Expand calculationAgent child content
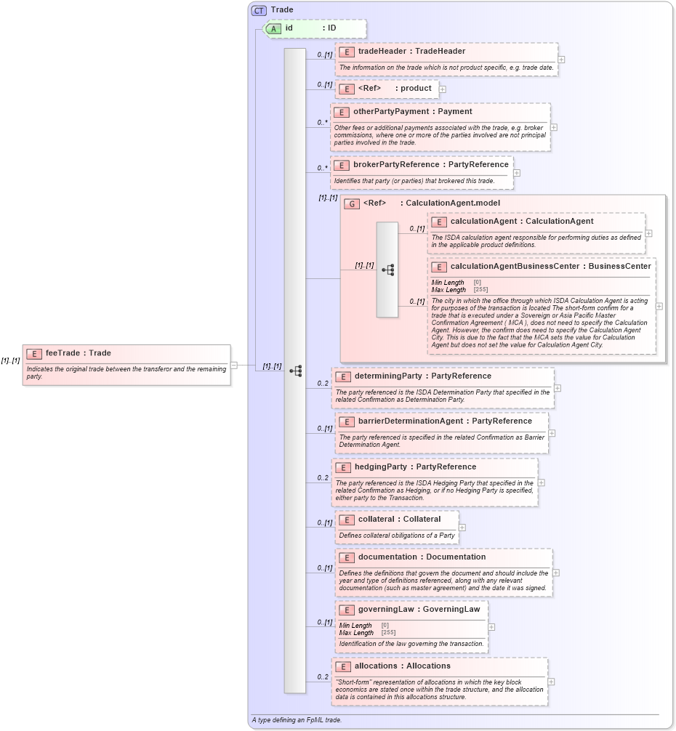 (647, 233)
